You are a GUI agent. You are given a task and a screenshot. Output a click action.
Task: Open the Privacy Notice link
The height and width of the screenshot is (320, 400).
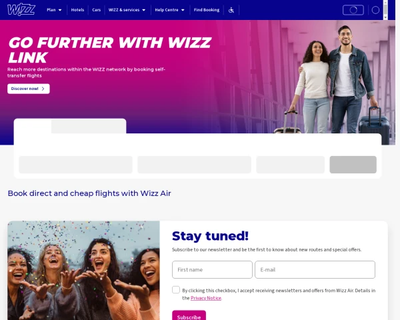pyautogui.click(x=206, y=298)
